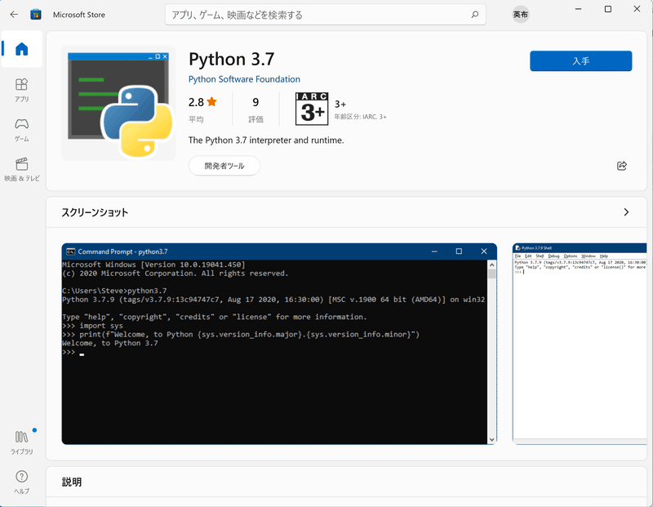The image size is (653, 507).
Task: Select the 映画 & テレビ sidebar icon
Action: point(20,166)
